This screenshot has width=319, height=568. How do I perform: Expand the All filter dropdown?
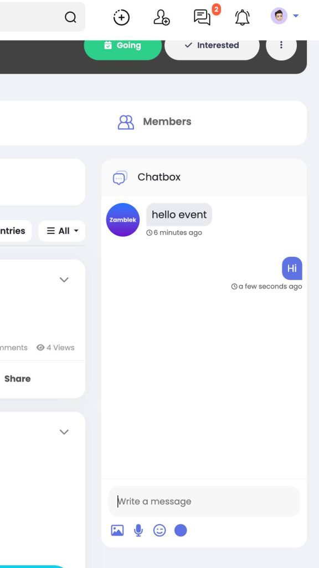click(x=62, y=231)
